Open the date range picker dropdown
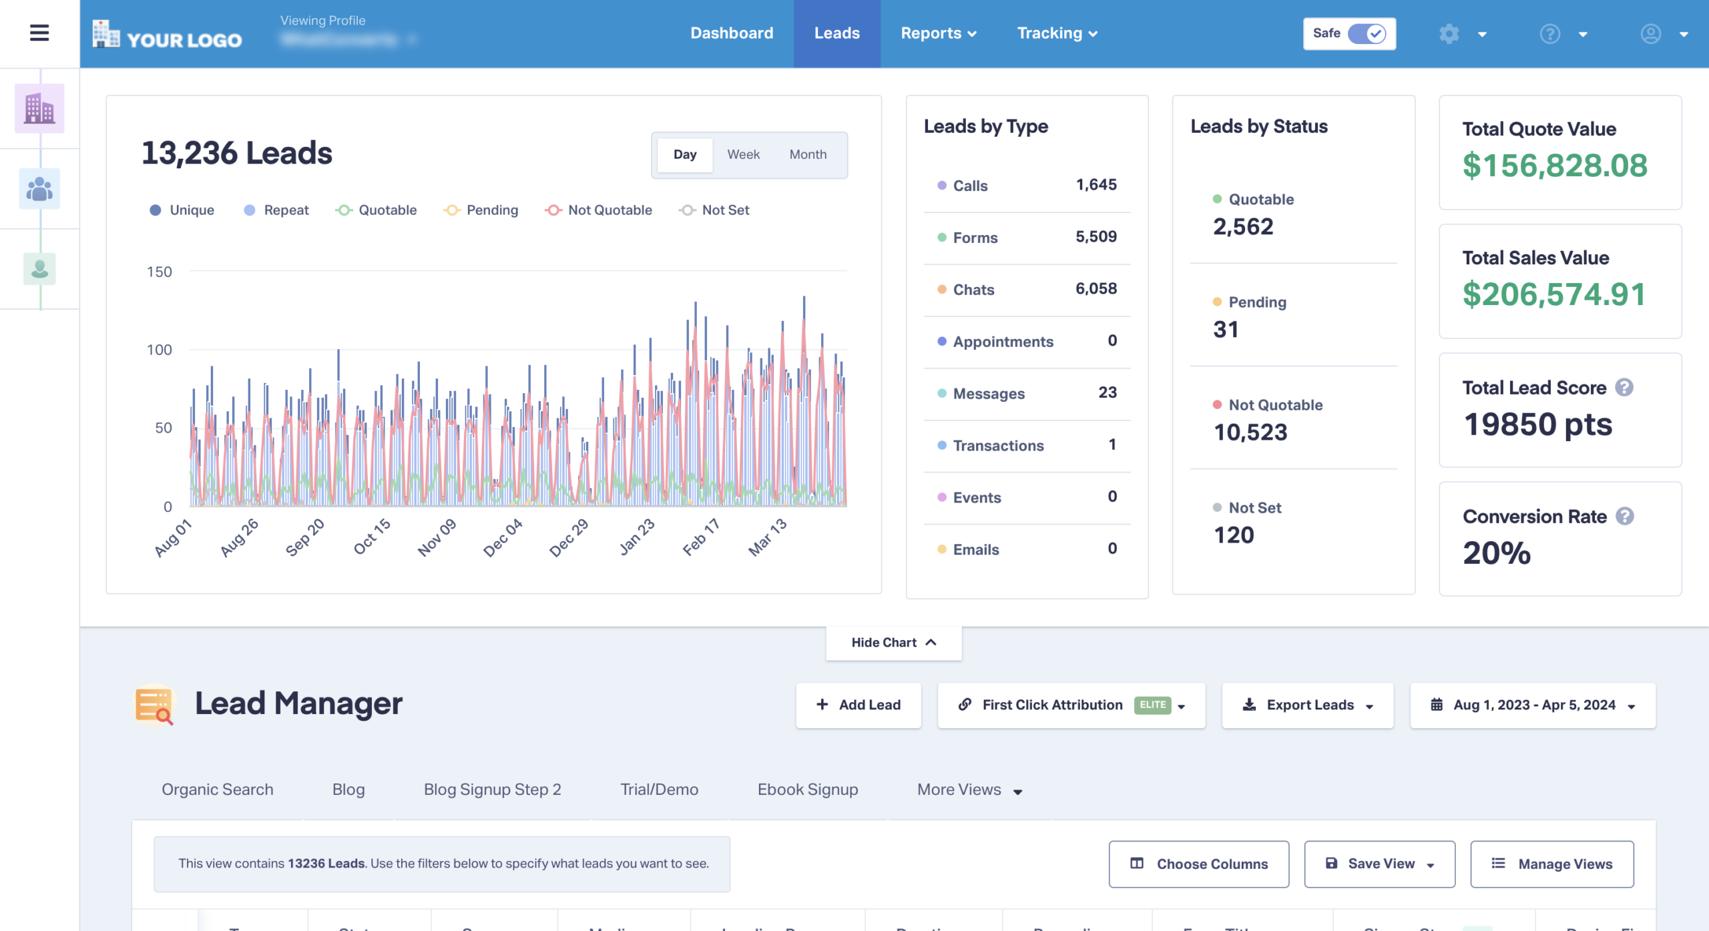Viewport: 1709px width, 931px height. point(1532,705)
